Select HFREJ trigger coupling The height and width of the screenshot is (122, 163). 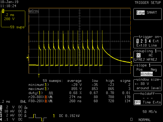[152, 59]
